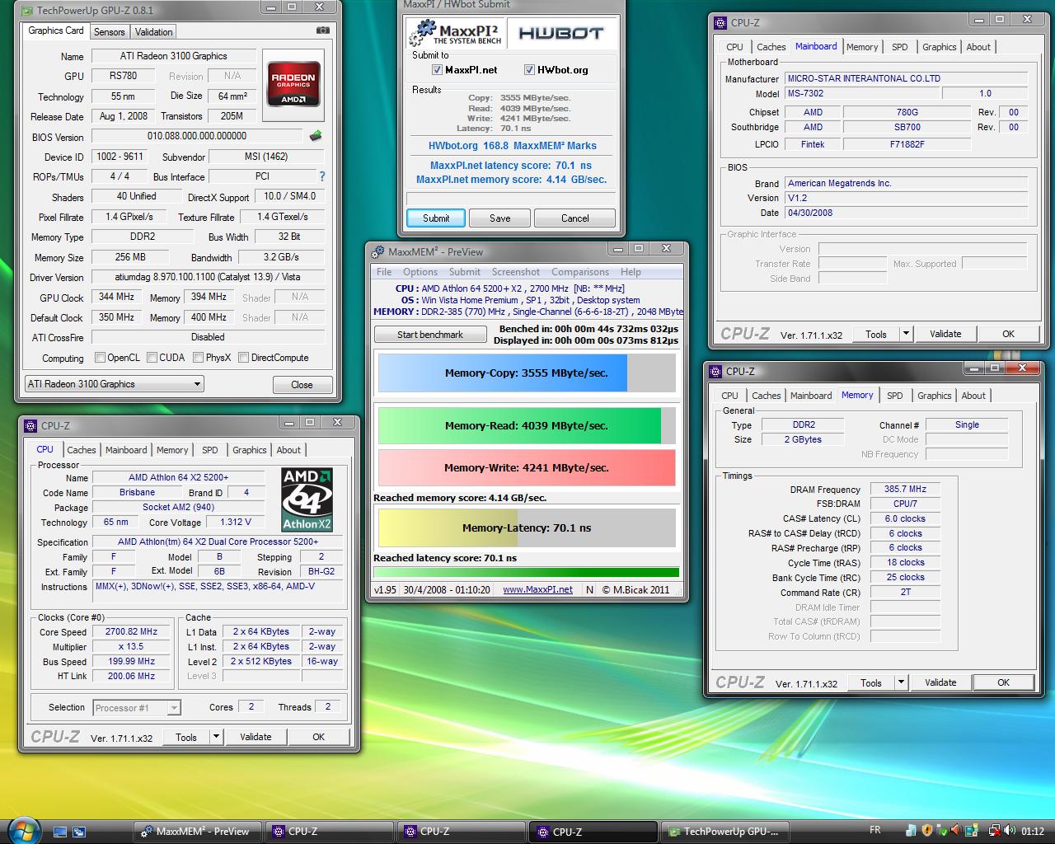
Task: Click the Memory-Copy 3555 MByte/sec bar
Action: tap(527, 373)
